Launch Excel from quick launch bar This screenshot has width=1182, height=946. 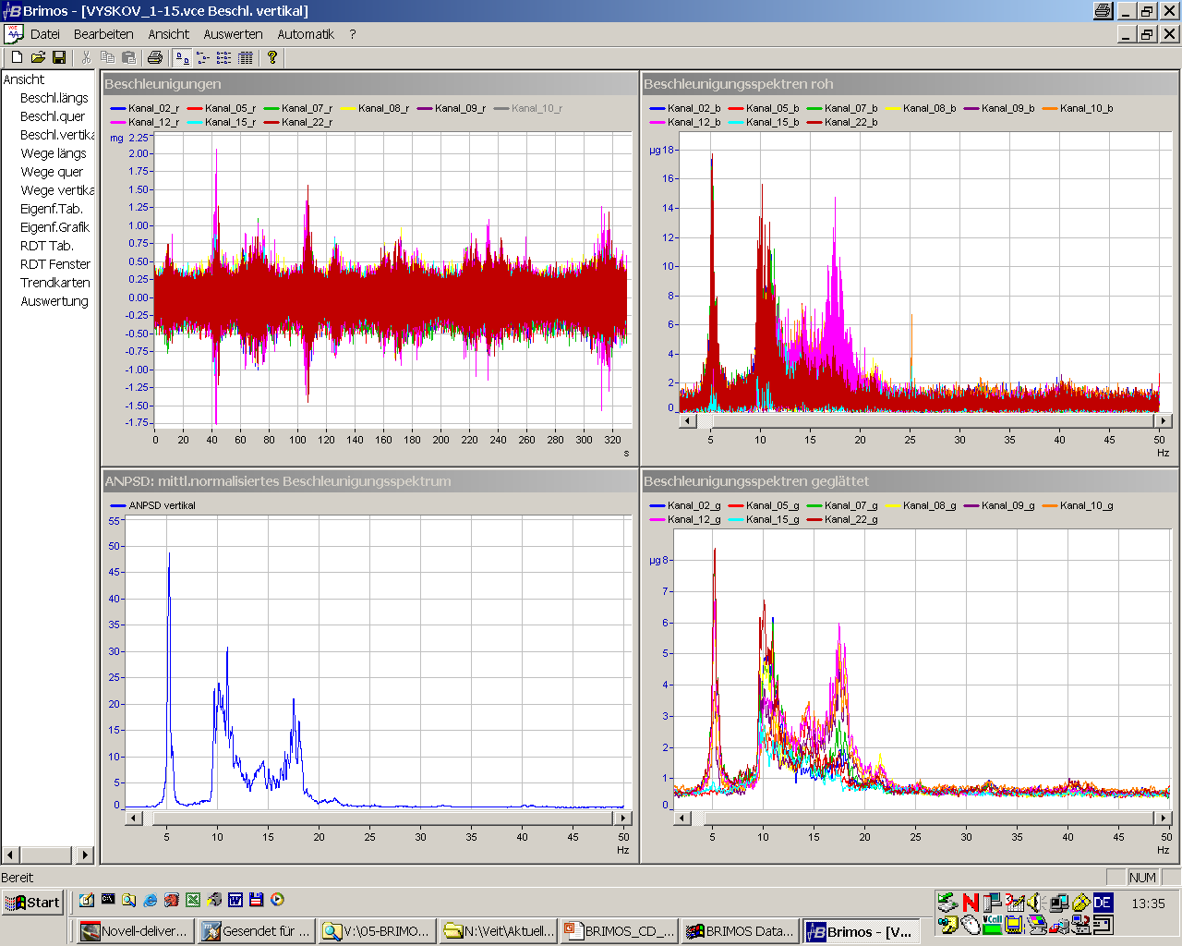pos(193,899)
